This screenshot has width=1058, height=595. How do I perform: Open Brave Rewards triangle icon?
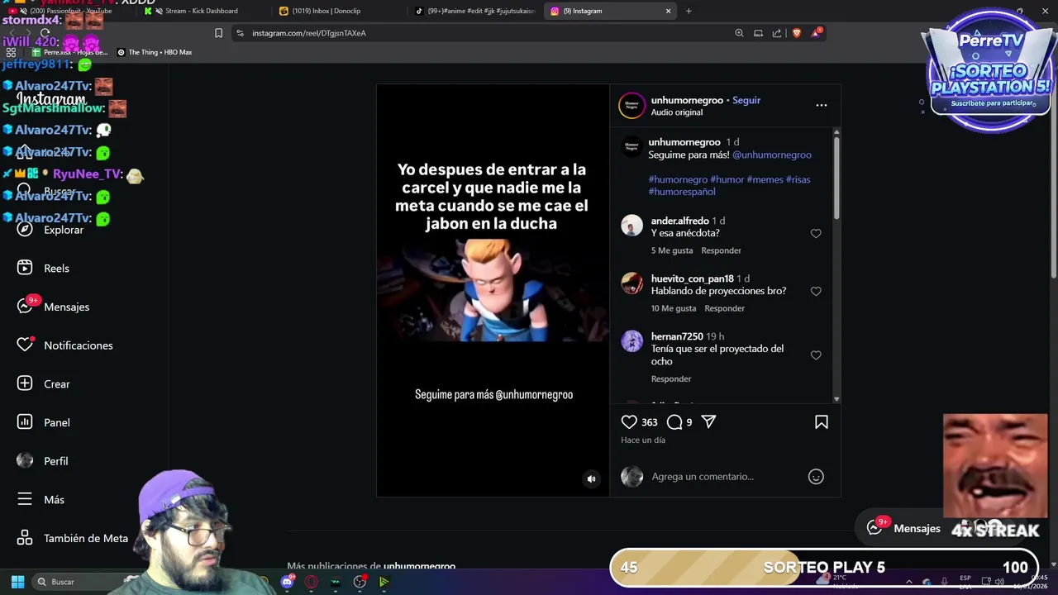coord(817,33)
